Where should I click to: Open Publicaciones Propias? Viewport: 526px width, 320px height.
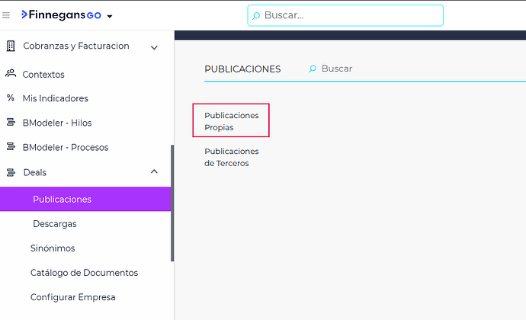pyautogui.click(x=232, y=121)
